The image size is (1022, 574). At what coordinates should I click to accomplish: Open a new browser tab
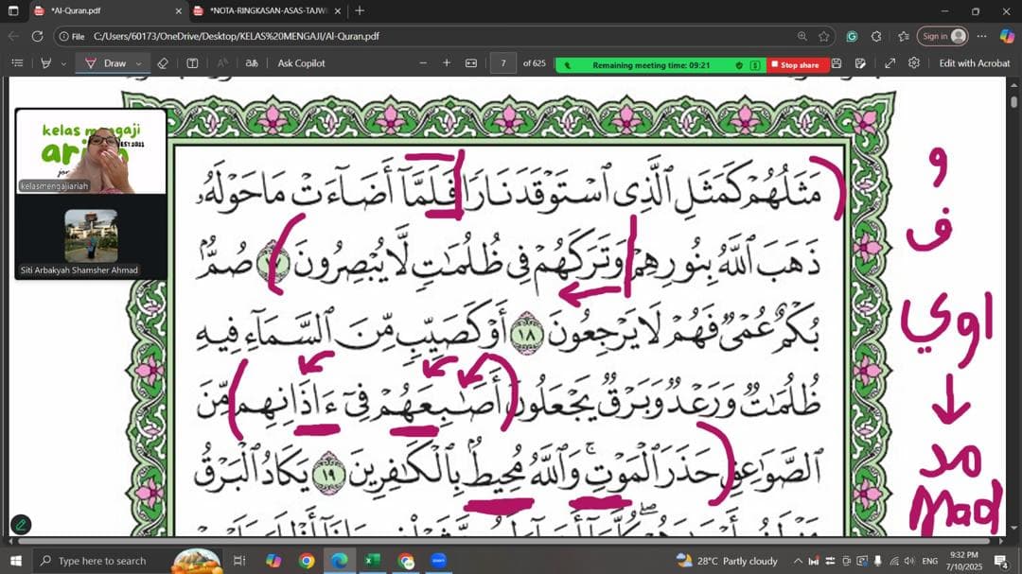coord(360,11)
